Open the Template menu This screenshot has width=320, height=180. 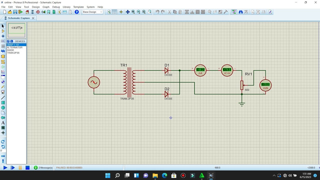[78, 7]
